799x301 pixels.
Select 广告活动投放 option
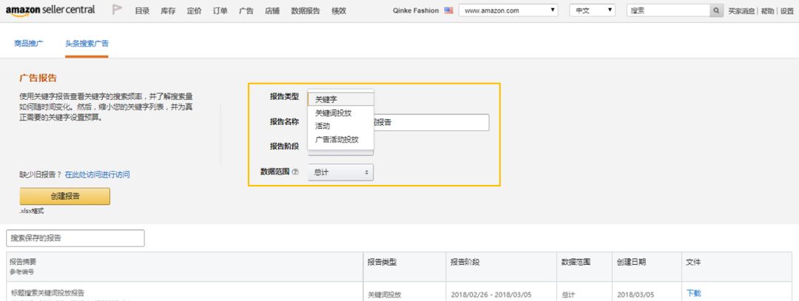(x=337, y=139)
